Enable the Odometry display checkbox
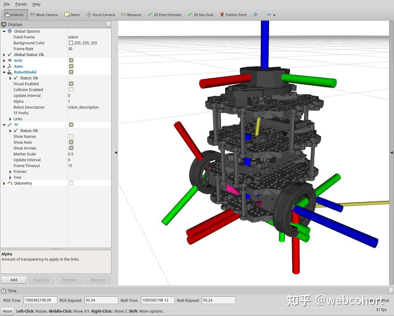This screenshot has height=316, width=394. pos(71,183)
